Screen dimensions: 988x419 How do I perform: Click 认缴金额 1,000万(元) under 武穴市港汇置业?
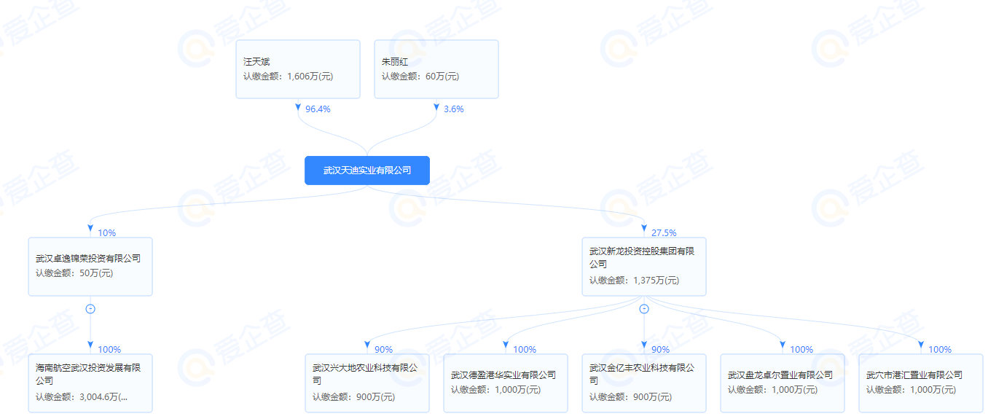[911, 391]
